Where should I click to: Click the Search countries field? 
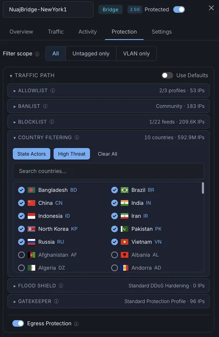tap(109, 171)
